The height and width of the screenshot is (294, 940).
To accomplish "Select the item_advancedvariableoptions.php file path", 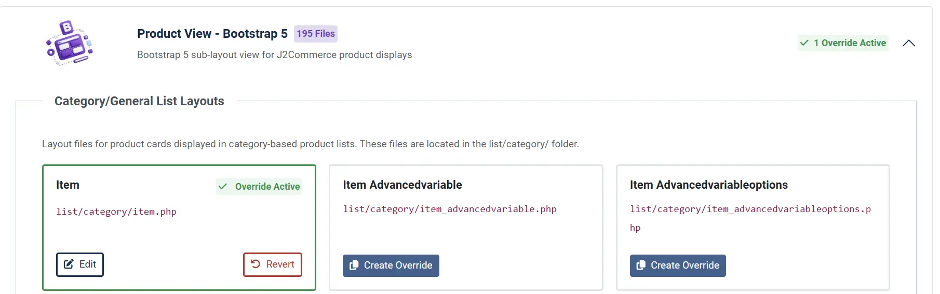I will (750, 218).
